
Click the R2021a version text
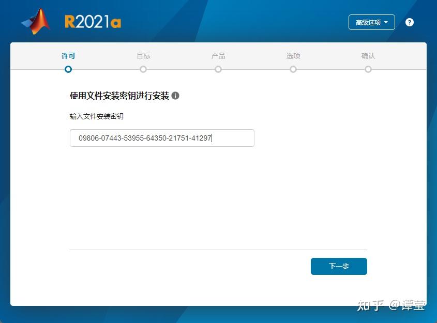93,21
